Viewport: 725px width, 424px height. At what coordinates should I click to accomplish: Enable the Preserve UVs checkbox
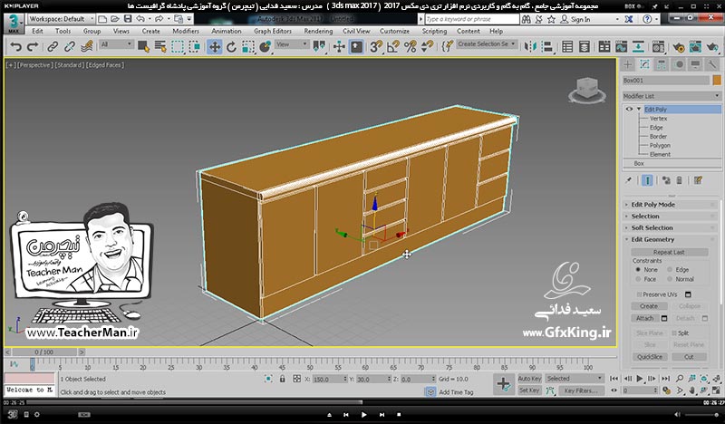639,294
